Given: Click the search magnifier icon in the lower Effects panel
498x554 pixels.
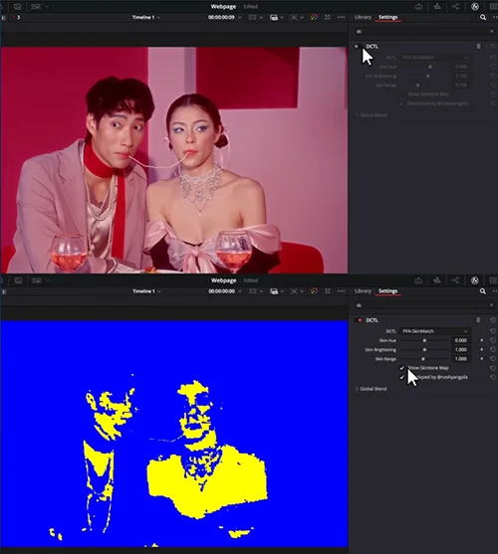Looking at the screenshot, I should pyautogui.click(x=483, y=291).
